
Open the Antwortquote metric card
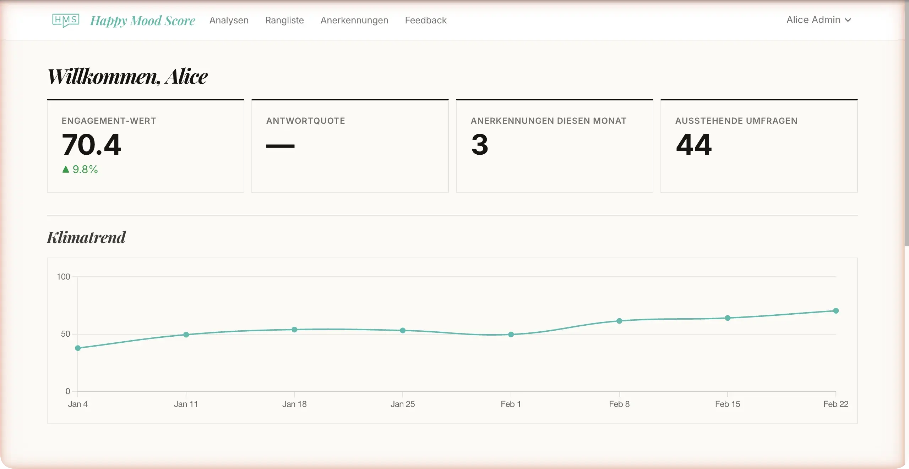350,145
